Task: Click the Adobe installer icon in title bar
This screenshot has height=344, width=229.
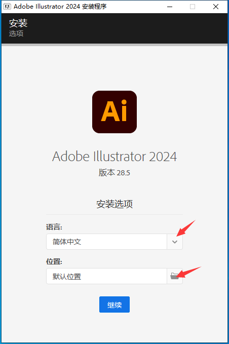Action: (x=7, y=7)
